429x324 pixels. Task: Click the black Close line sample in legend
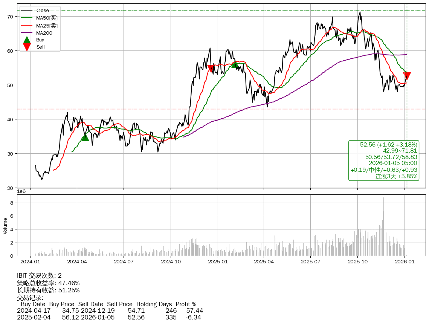pos(27,11)
